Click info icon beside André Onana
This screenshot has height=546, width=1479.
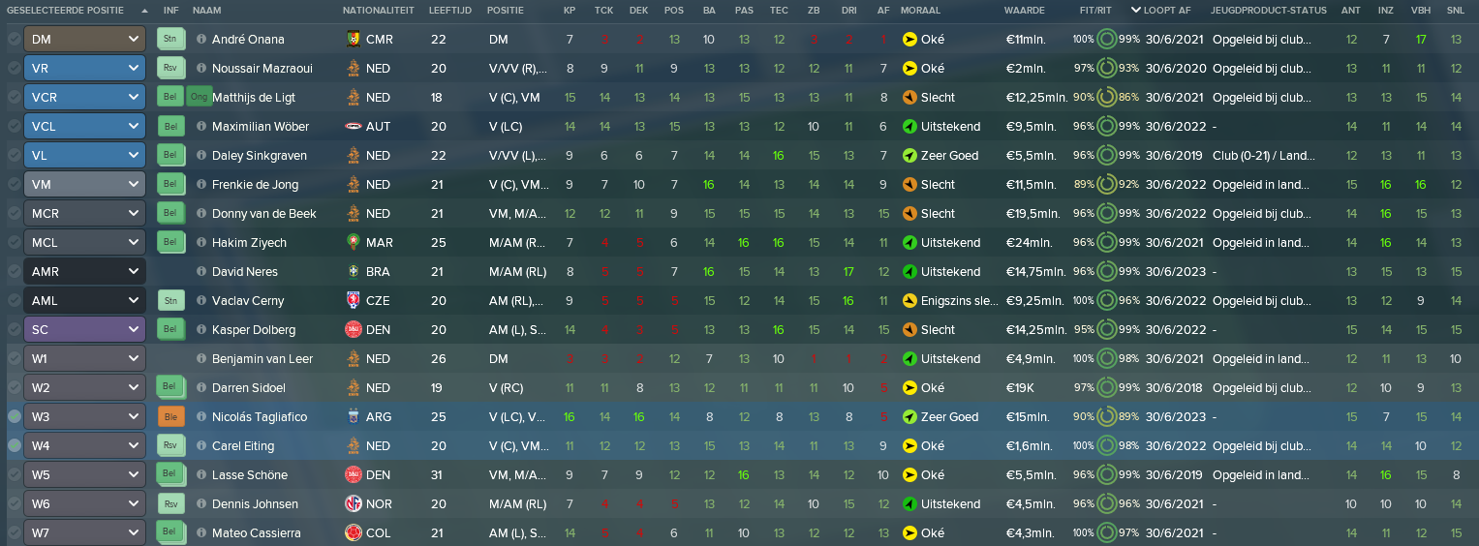click(201, 40)
